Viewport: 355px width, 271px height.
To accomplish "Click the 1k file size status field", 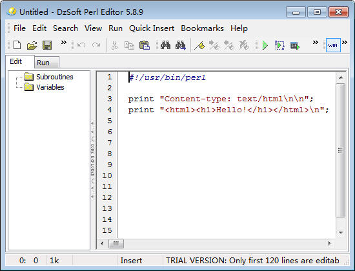I will point(54,261).
